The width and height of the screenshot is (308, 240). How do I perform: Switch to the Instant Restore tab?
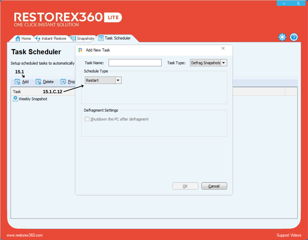point(51,38)
